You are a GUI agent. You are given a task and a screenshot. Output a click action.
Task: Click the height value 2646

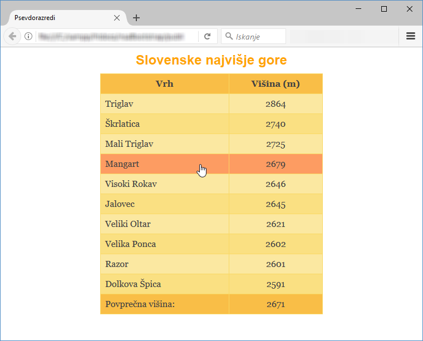coord(276,184)
